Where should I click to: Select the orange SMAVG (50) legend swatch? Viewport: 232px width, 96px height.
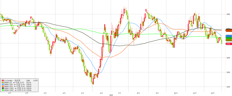point(3,86)
